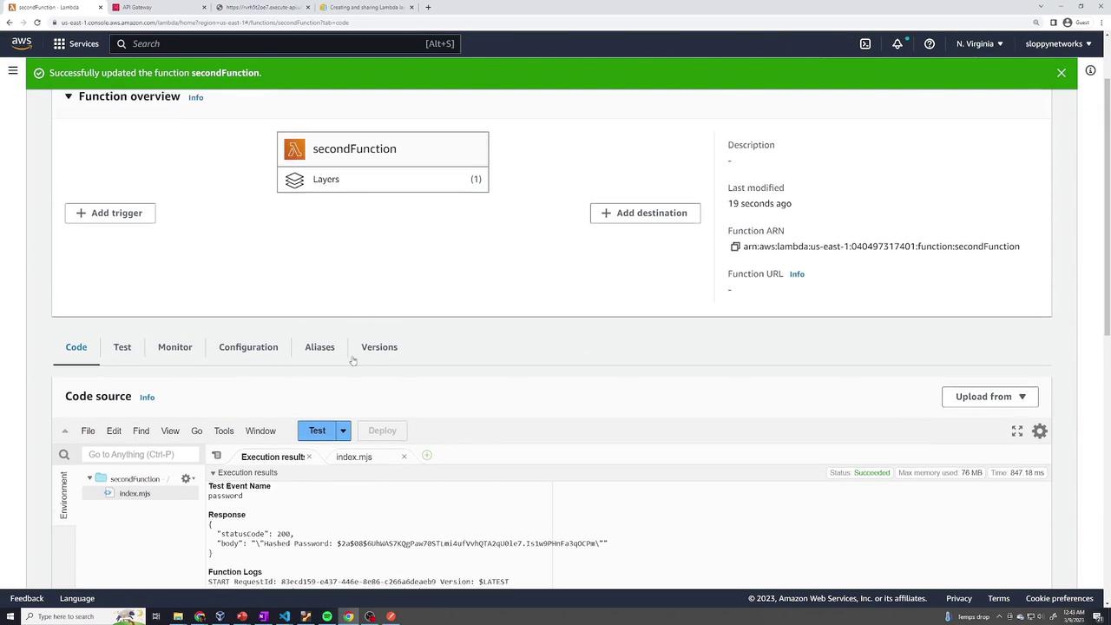Open the Find menu in the editor

(141, 431)
